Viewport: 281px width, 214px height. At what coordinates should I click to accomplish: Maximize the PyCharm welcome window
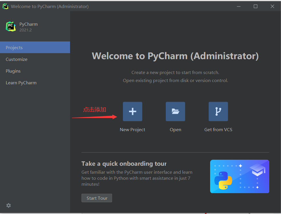[255, 6]
